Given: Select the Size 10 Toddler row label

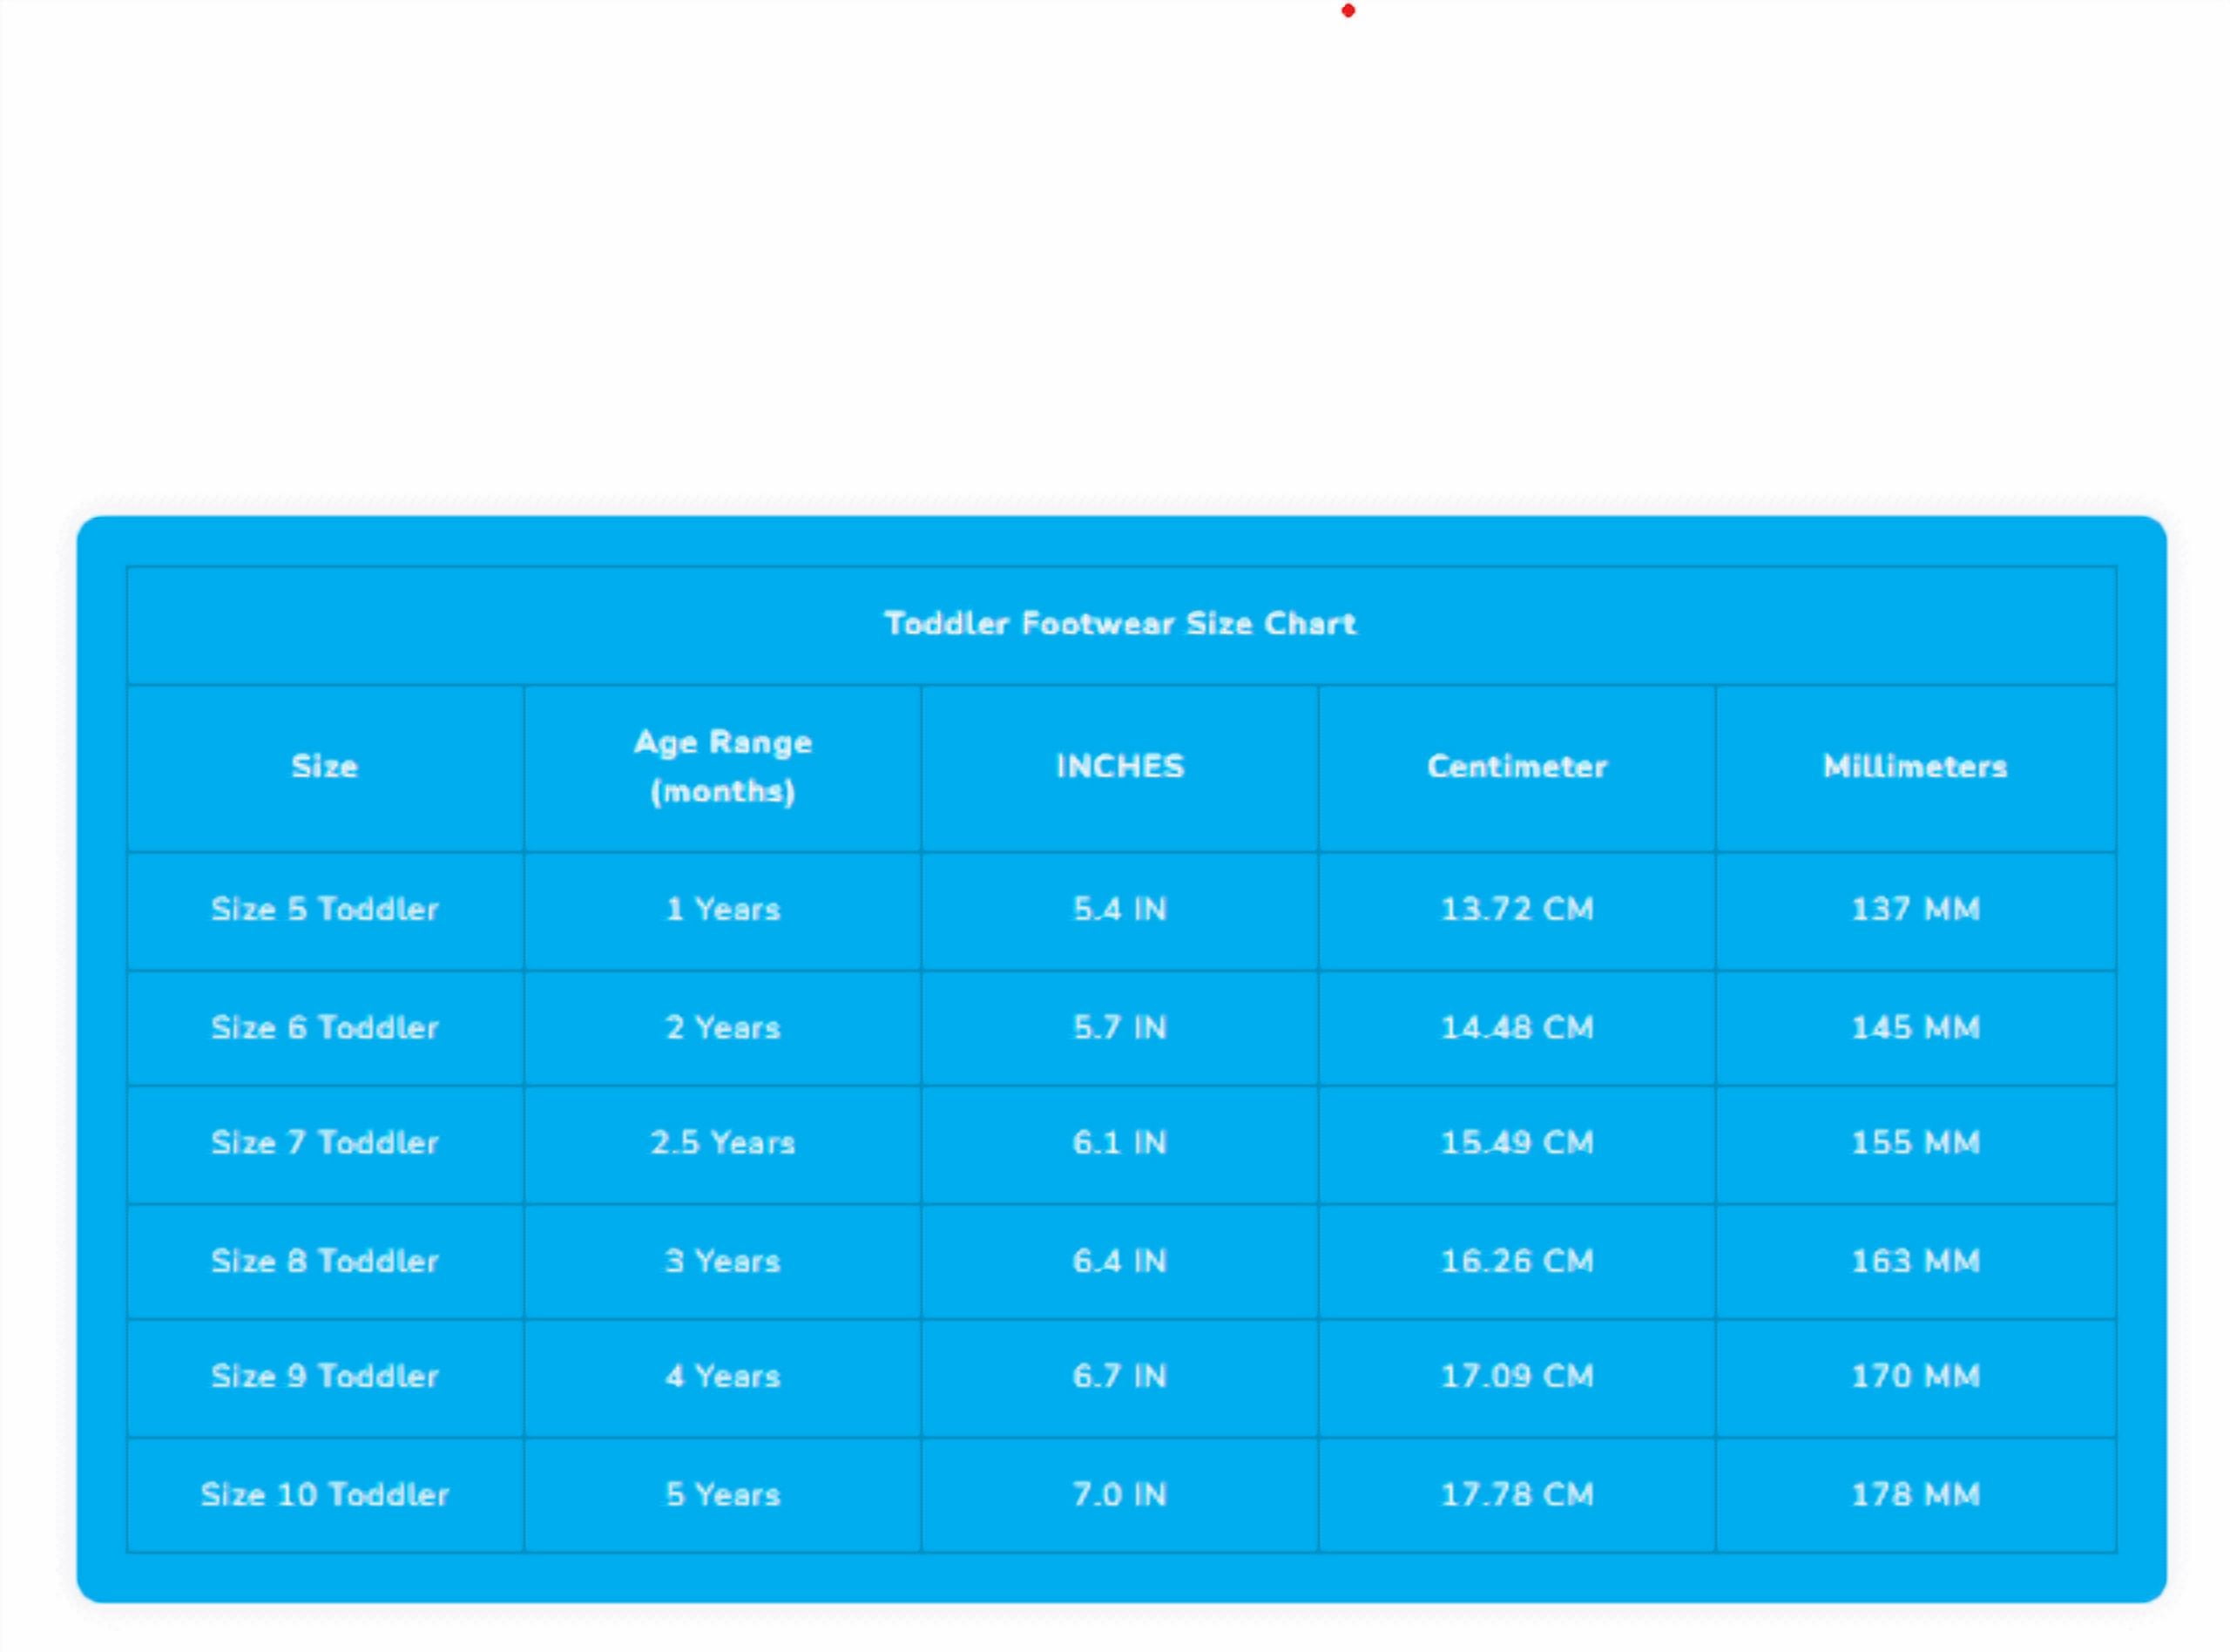Looking at the screenshot, I should (324, 1495).
